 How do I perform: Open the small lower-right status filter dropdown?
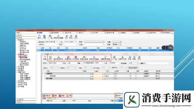[x=117, y=44]
